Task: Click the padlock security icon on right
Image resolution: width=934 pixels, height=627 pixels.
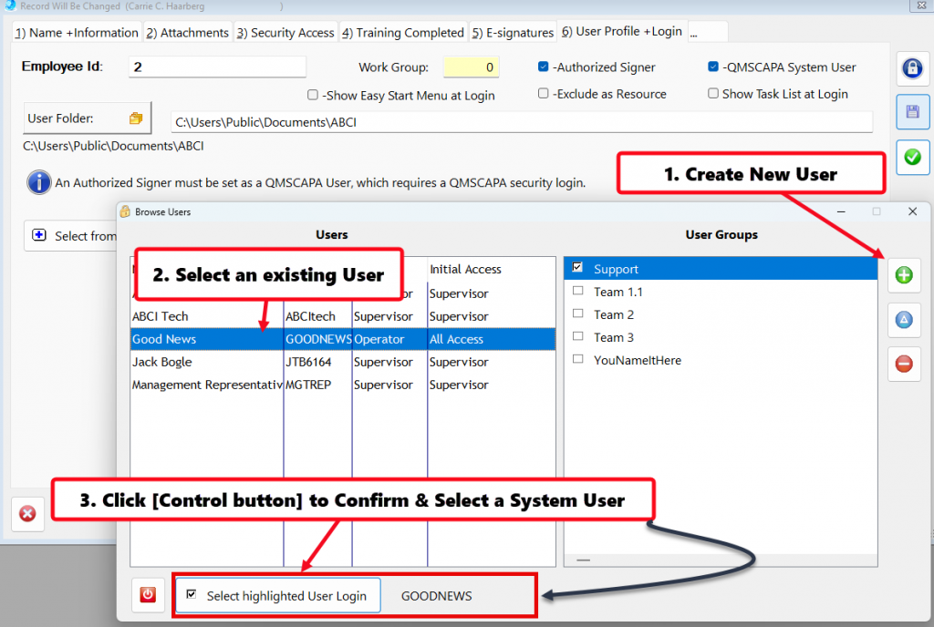Action: [x=912, y=68]
